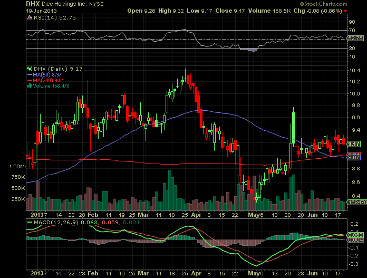Click the 750K volume axis label
Viewport: 367px width, 278px height.
[18, 177]
